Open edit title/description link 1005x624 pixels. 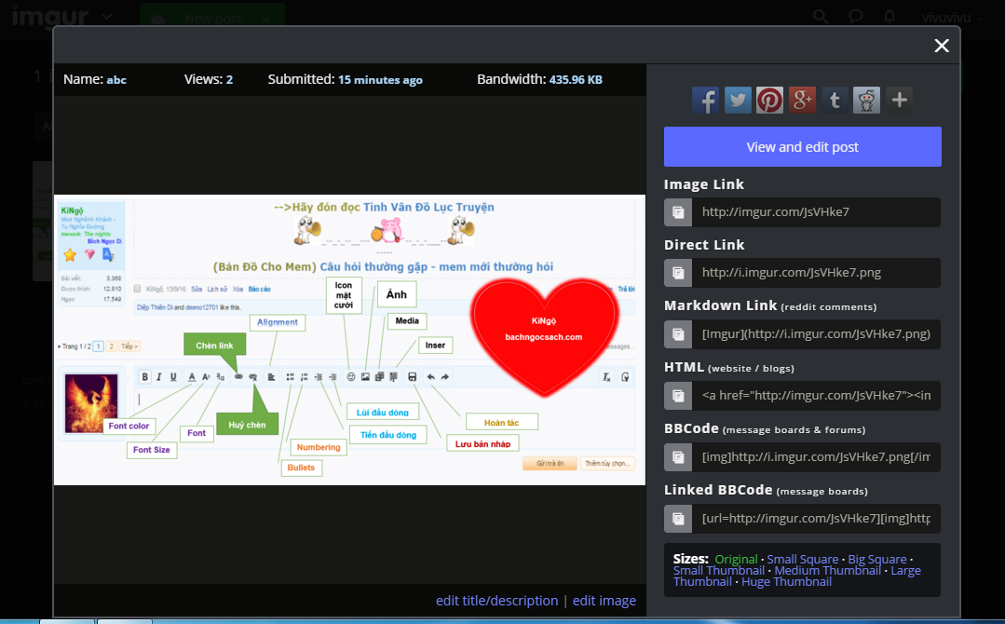pyautogui.click(x=496, y=601)
